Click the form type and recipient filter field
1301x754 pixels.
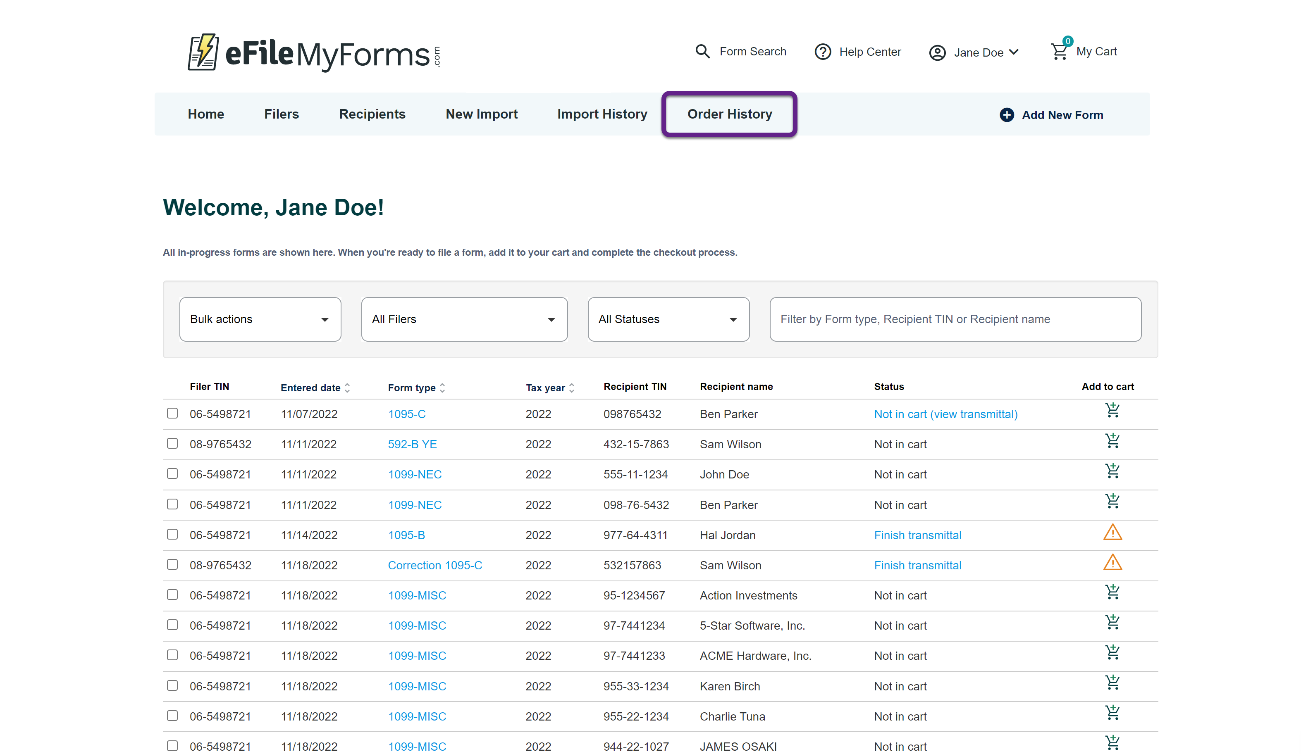click(955, 319)
